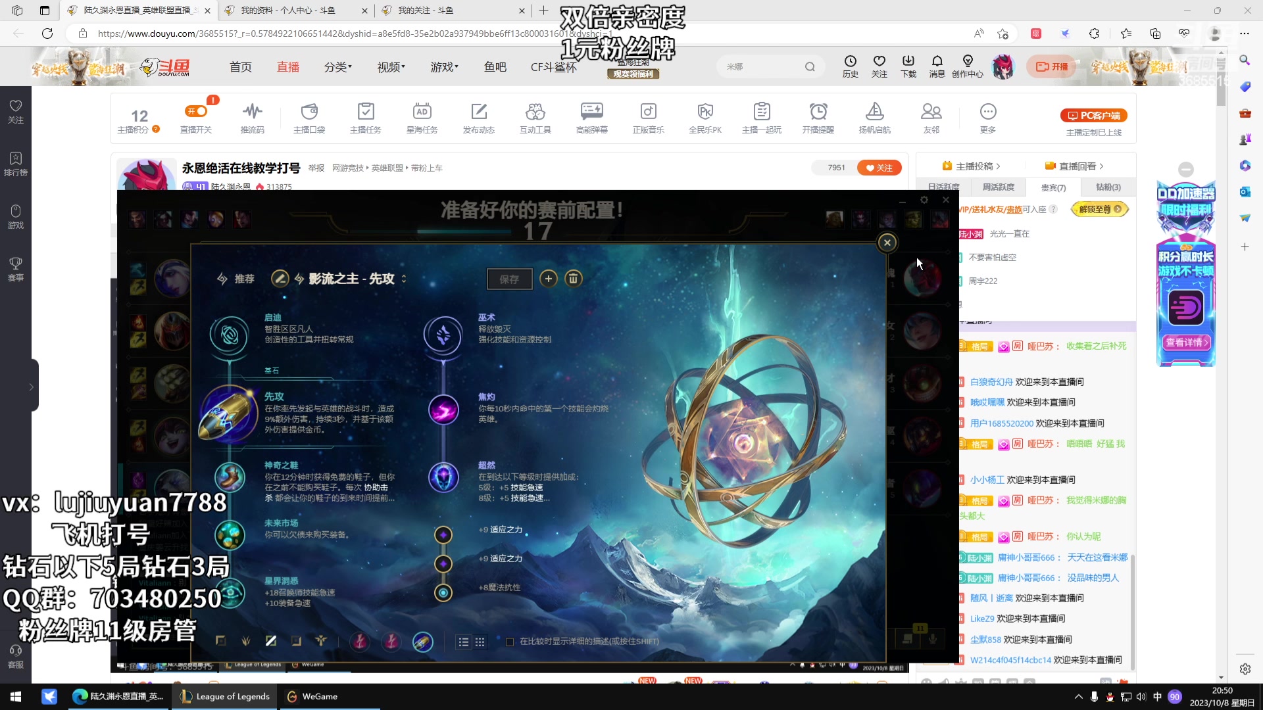The width and height of the screenshot is (1263, 710).
Task: Expand the collapsed left sidebar arrow
Action: pos(31,387)
